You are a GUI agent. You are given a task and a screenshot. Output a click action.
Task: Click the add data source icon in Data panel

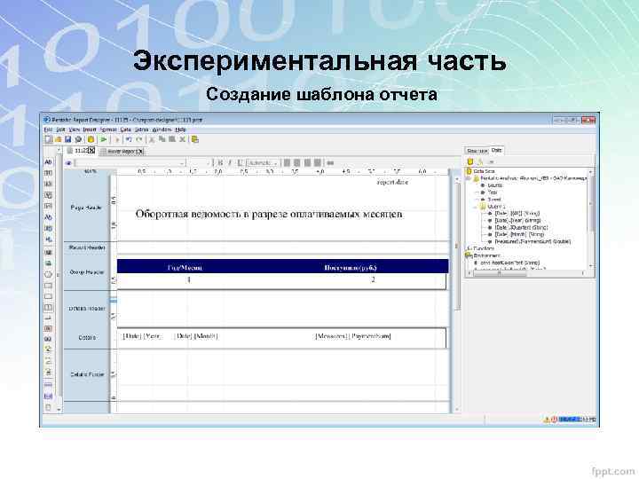pos(469,161)
